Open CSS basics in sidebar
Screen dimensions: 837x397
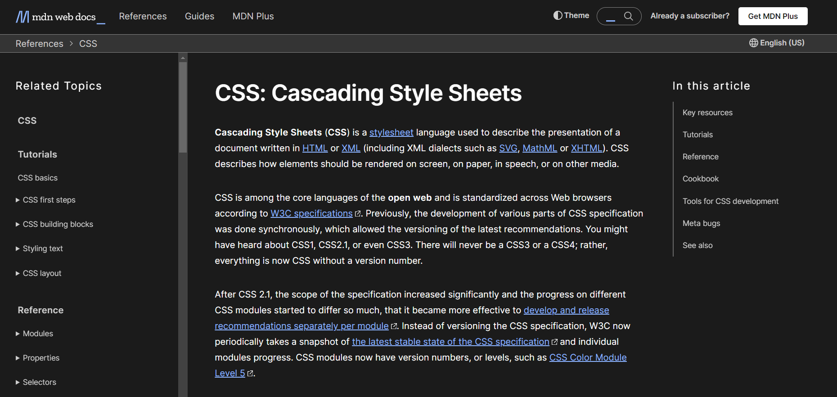click(38, 178)
